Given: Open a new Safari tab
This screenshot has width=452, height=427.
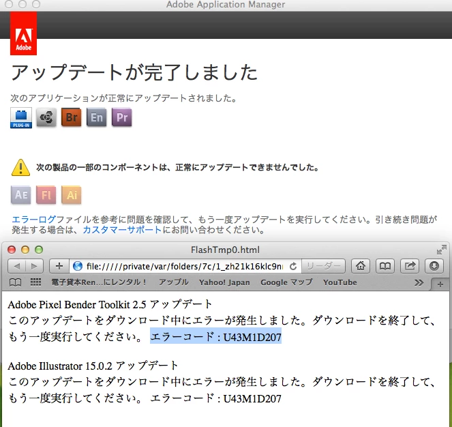Looking at the screenshot, I should tap(440, 284).
